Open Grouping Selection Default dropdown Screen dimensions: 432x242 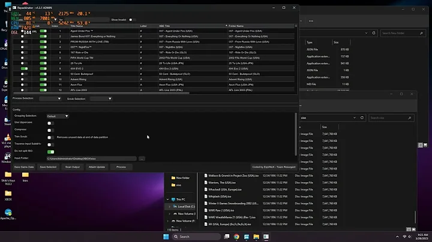tap(58, 116)
